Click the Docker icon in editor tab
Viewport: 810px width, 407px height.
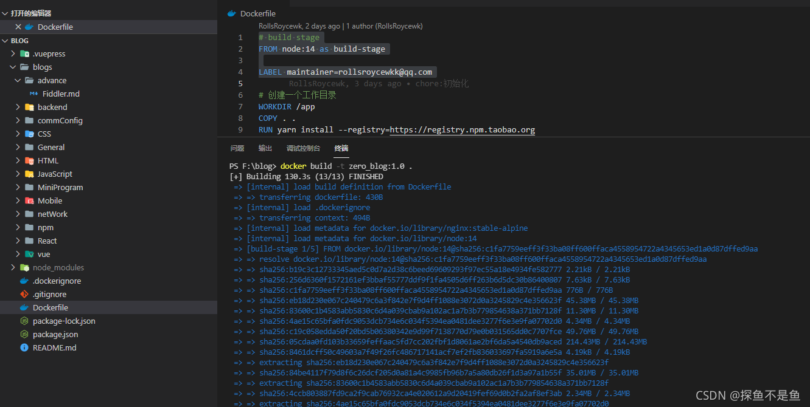tap(231, 13)
